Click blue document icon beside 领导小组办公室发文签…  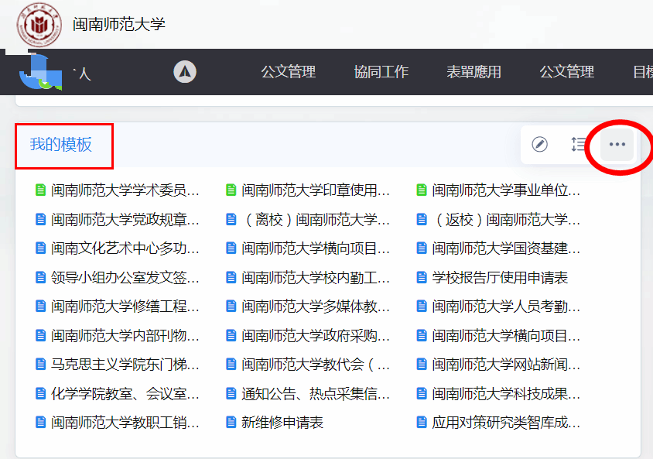tap(40, 277)
